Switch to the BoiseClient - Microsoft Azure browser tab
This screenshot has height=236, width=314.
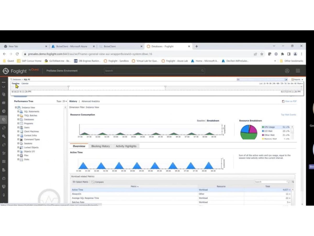(x=71, y=46)
